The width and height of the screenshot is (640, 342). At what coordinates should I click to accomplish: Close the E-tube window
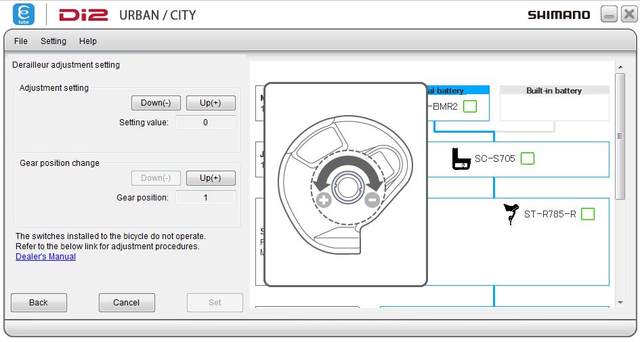click(x=628, y=14)
